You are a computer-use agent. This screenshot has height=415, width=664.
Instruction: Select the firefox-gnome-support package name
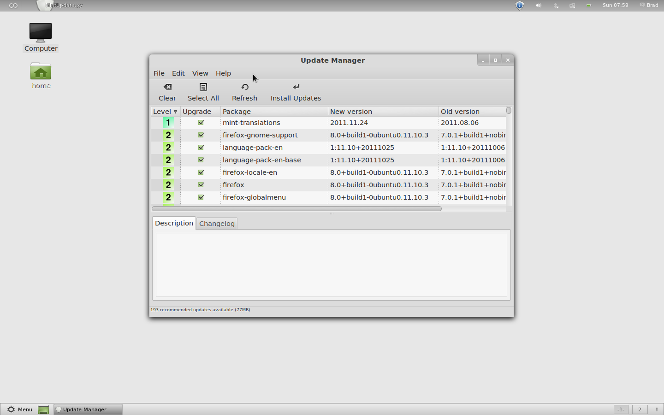click(260, 135)
